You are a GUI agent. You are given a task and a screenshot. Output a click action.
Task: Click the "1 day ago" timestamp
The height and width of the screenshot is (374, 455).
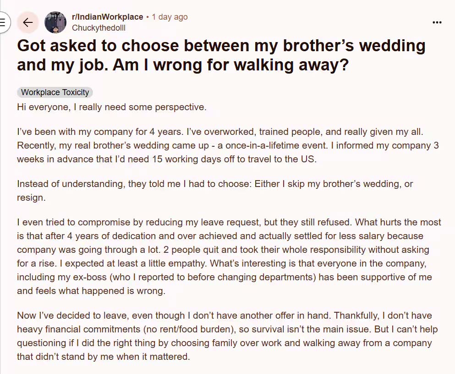tap(170, 17)
